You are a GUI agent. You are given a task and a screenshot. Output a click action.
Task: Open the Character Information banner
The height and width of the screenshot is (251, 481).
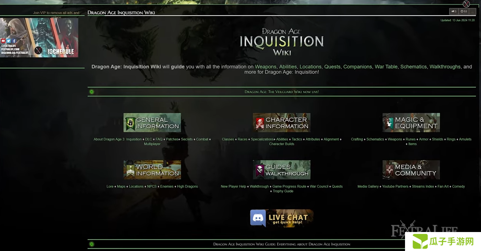[282, 123]
